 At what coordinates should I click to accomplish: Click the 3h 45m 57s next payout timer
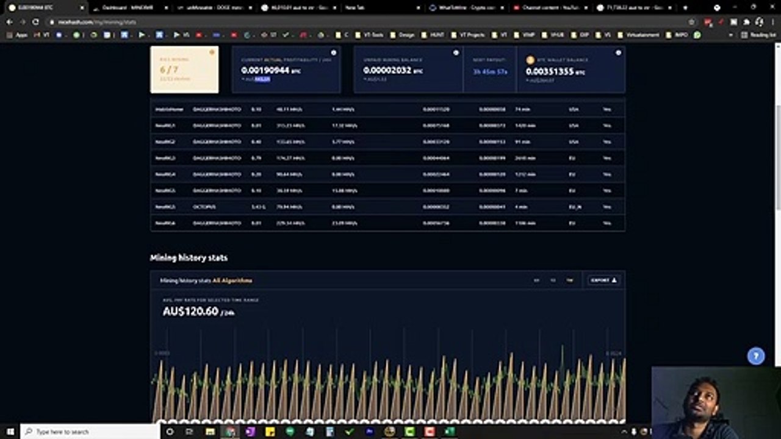pyautogui.click(x=490, y=72)
